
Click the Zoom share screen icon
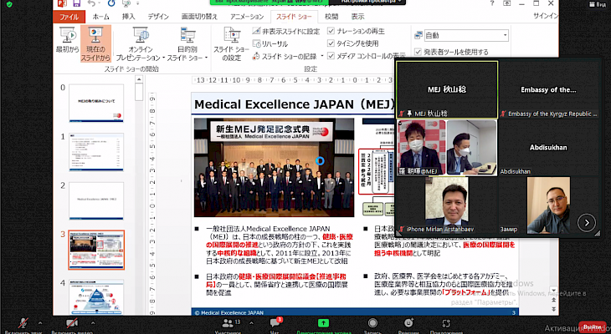pos(322,321)
